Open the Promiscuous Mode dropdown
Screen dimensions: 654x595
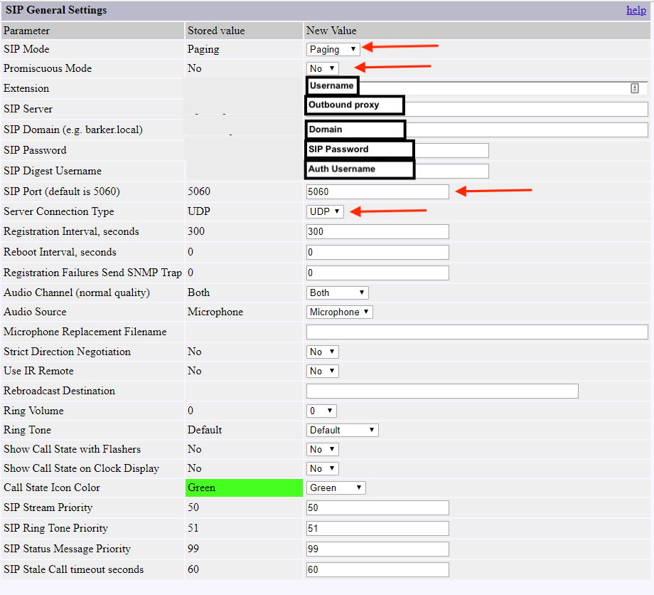[x=323, y=68]
